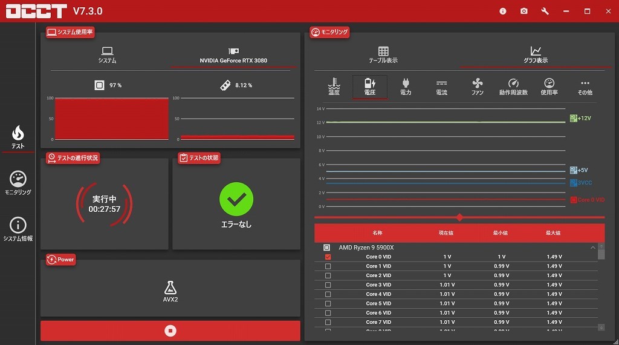The height and width of the screenshot is (345, 619).
Task: Check the Core 6 VID checkbox
Action: pyautogui.click(x=328, y=313)
